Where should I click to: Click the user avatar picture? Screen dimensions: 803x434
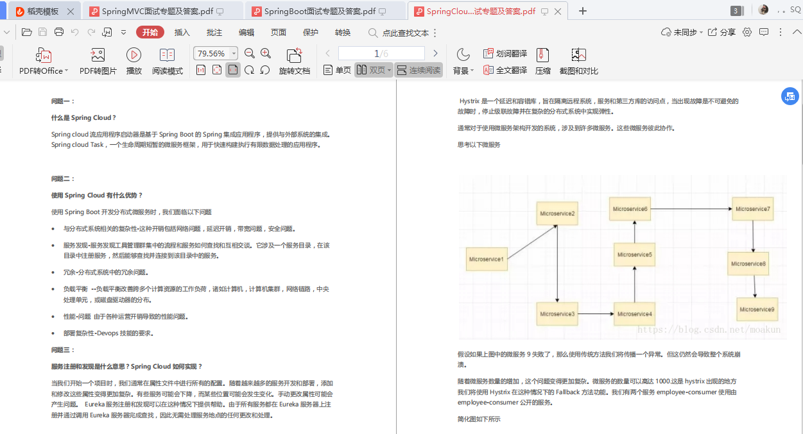(763, 10)
